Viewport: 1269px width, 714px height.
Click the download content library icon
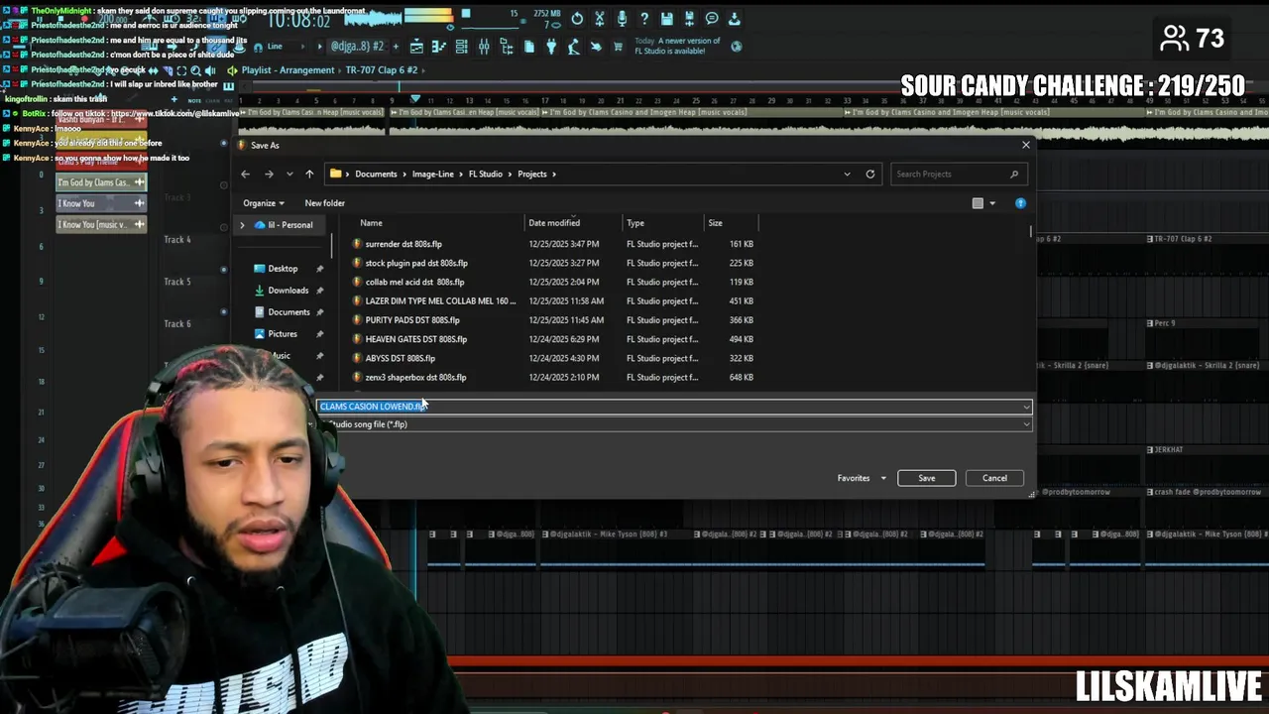click(735, 19)
